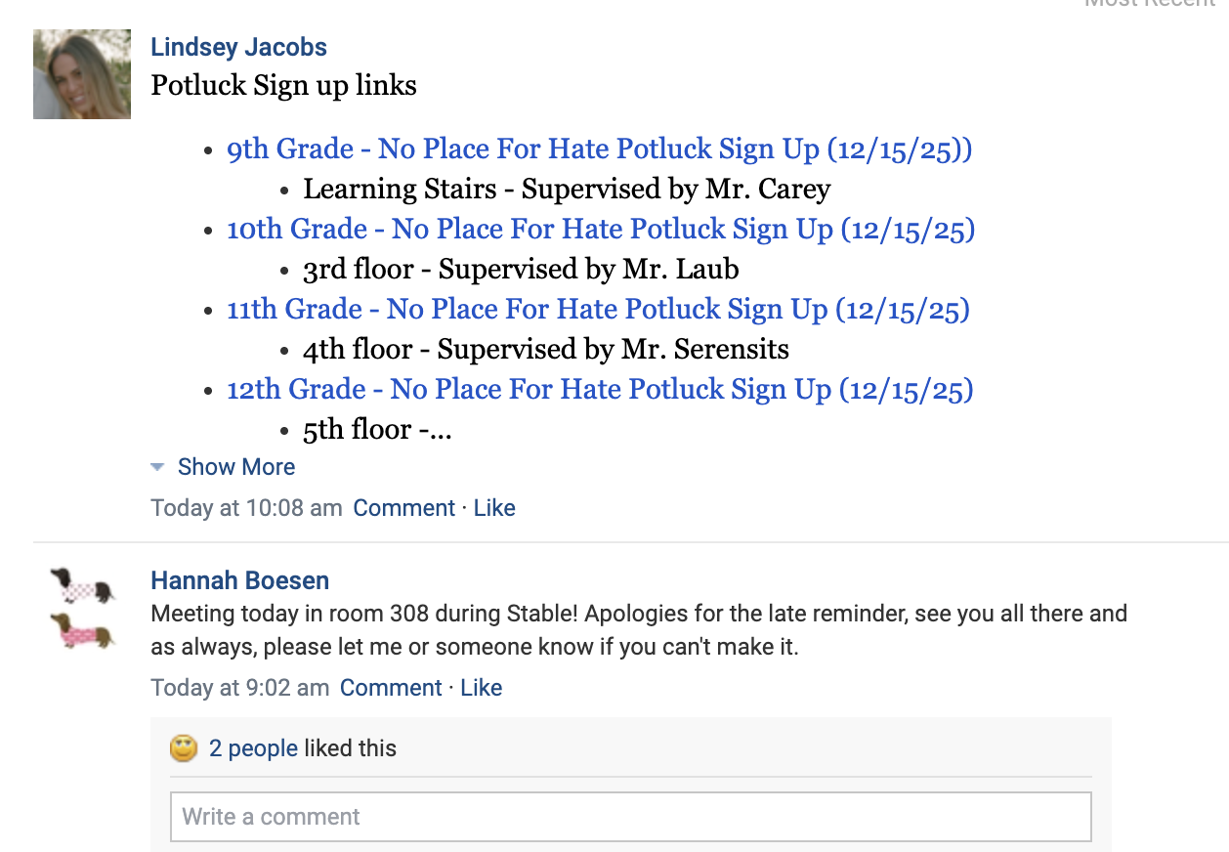Comment on Hannah Boesen's meeting post
This screenshot has height=852, width=1229.
pyautogui.click(x=391, y=688)
